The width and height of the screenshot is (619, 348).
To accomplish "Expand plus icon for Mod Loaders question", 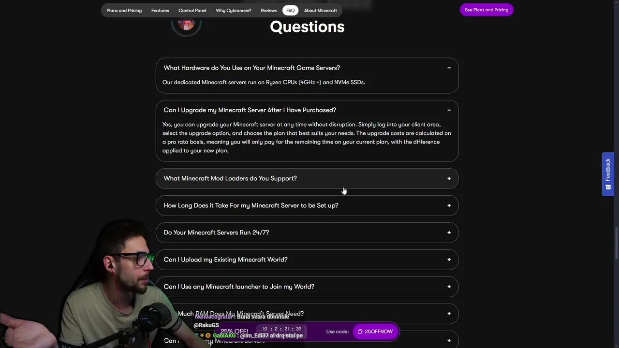I will 449,178.
